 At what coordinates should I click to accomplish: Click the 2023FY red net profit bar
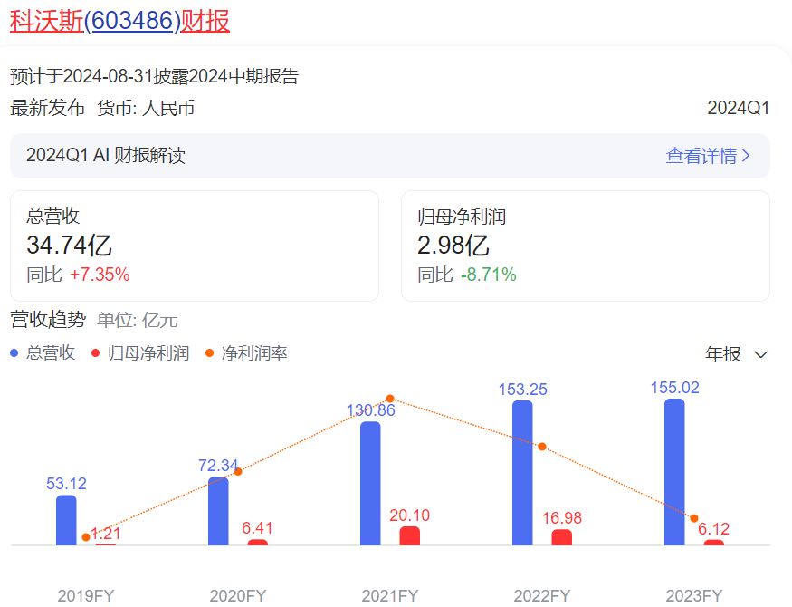(714, 543)
